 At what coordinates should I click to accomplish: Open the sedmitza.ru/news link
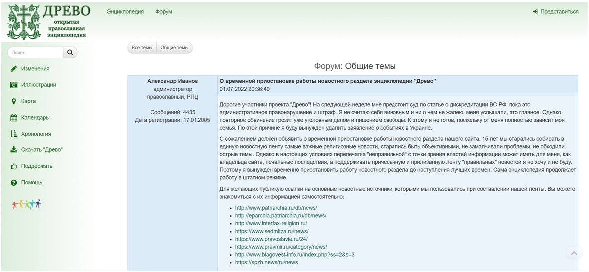pos(272,231)
